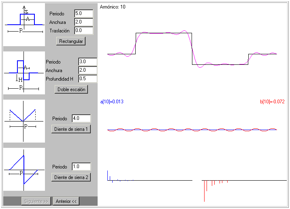Click the disabled Siguiente >> button
This screenshot has height=209, width=290.
(x=36, y=201)
